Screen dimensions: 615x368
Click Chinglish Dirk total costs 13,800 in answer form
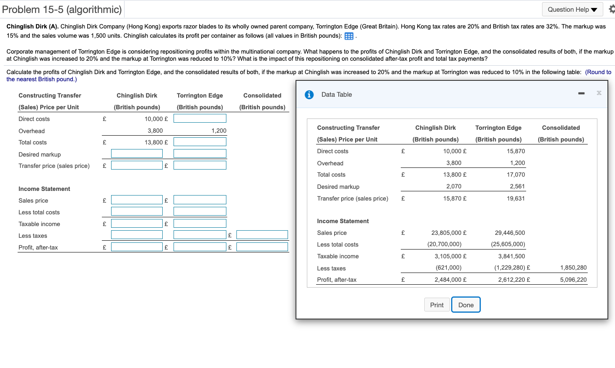[x=153, y=142]
